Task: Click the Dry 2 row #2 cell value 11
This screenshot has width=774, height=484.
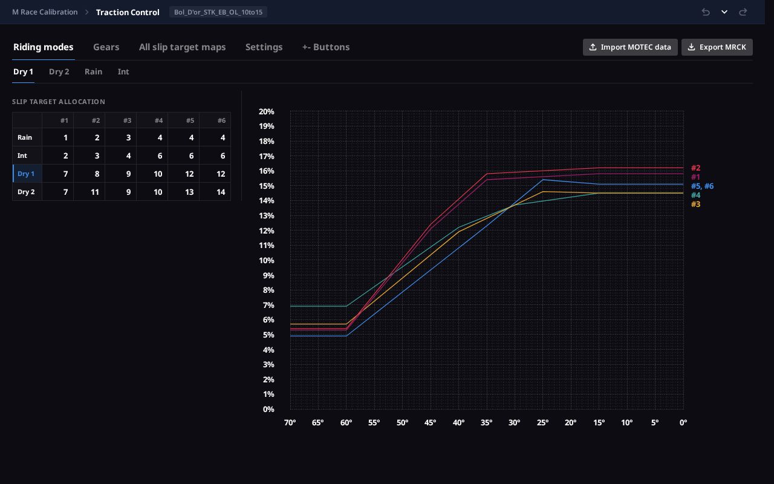Action: pos(89,192)
